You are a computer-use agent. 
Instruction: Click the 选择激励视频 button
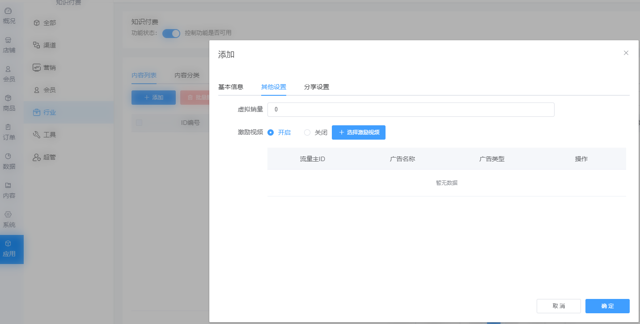tap(359, 132)
